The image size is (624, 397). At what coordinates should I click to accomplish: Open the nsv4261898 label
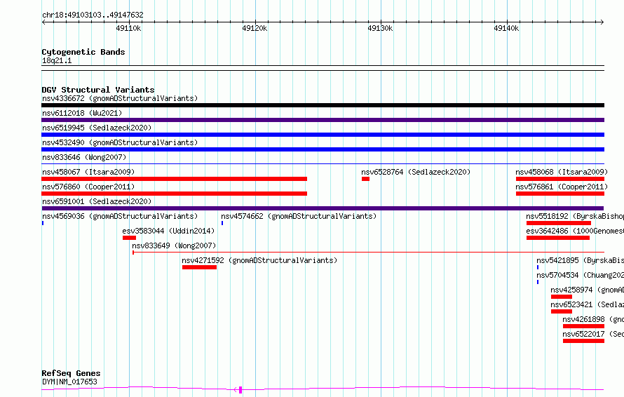click(x=593, y=319)
